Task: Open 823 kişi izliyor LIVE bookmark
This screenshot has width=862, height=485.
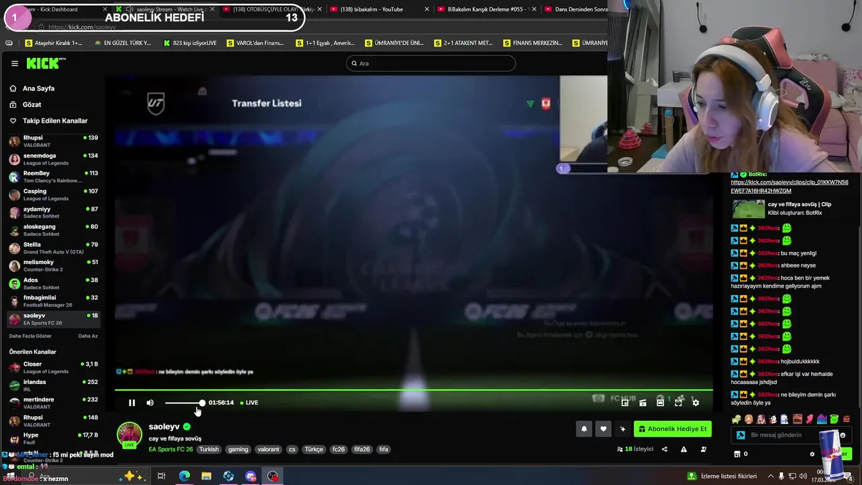Action: tap(190, 43)
